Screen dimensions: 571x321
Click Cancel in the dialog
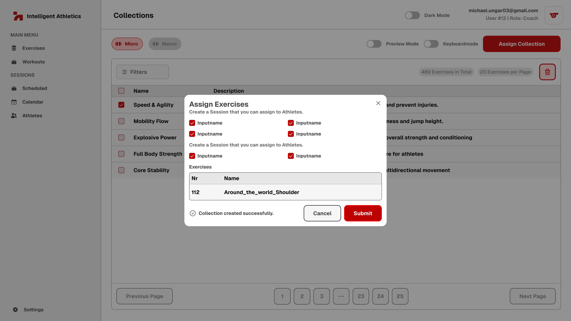point(322,213)
